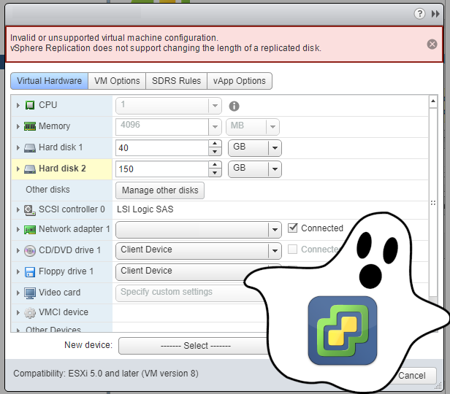Click the Hard disk 2 drive icon
This screenshot has height=394, width=450.
(30, 169)
